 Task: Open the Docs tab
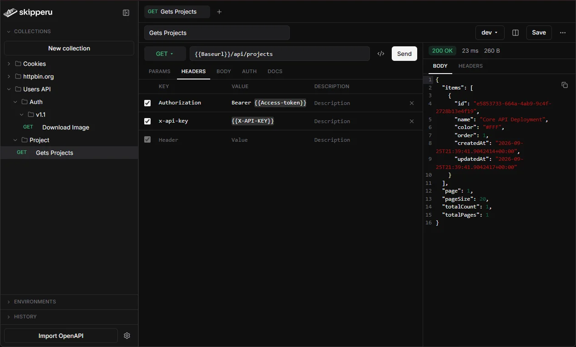[275, 71]
